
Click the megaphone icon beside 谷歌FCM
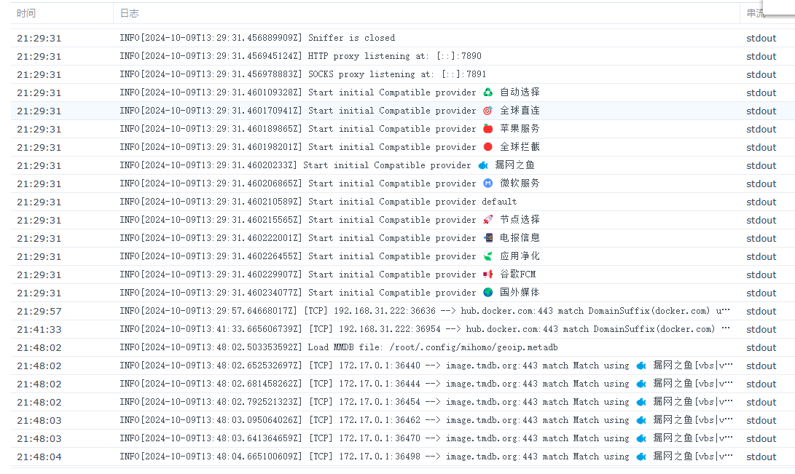[x=488, y=274]
